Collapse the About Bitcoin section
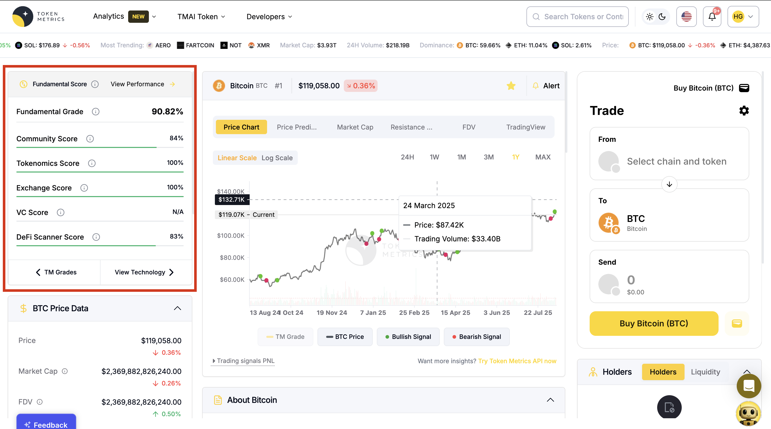The height and width of the screenshot is (429, 771). point(550,400)
